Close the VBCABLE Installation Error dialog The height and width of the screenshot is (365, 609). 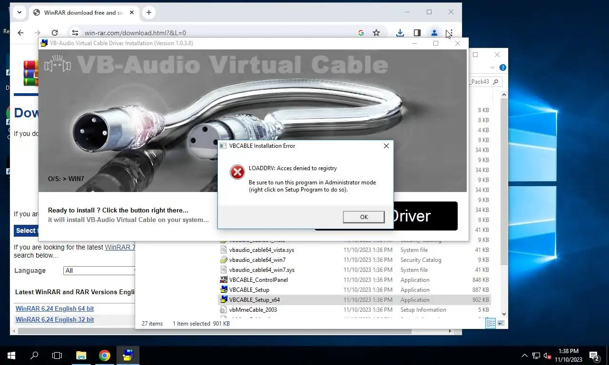click(x=386, y=146)
